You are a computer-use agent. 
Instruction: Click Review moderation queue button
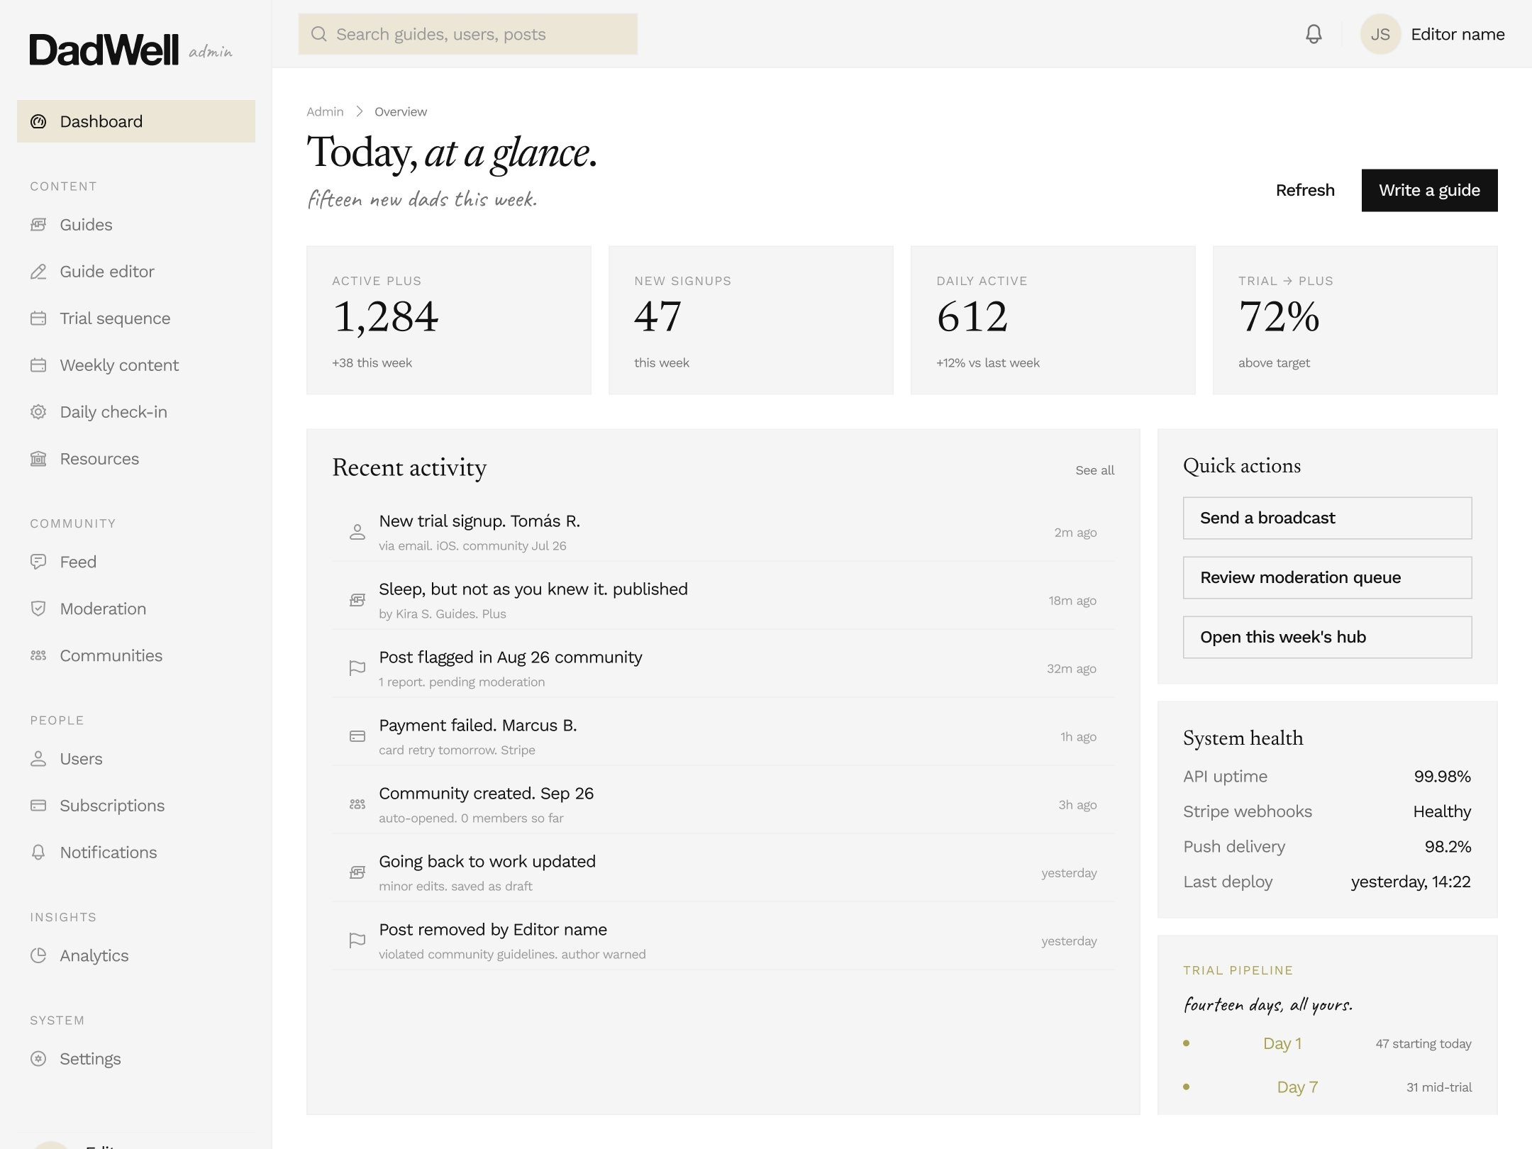pyautogui.click(x=1327, y=577)
